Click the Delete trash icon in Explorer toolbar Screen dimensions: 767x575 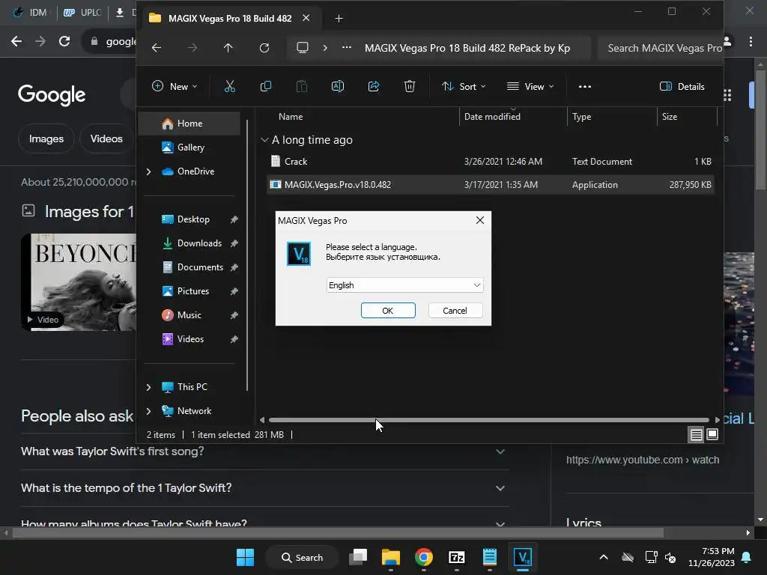tap(410, 87)
